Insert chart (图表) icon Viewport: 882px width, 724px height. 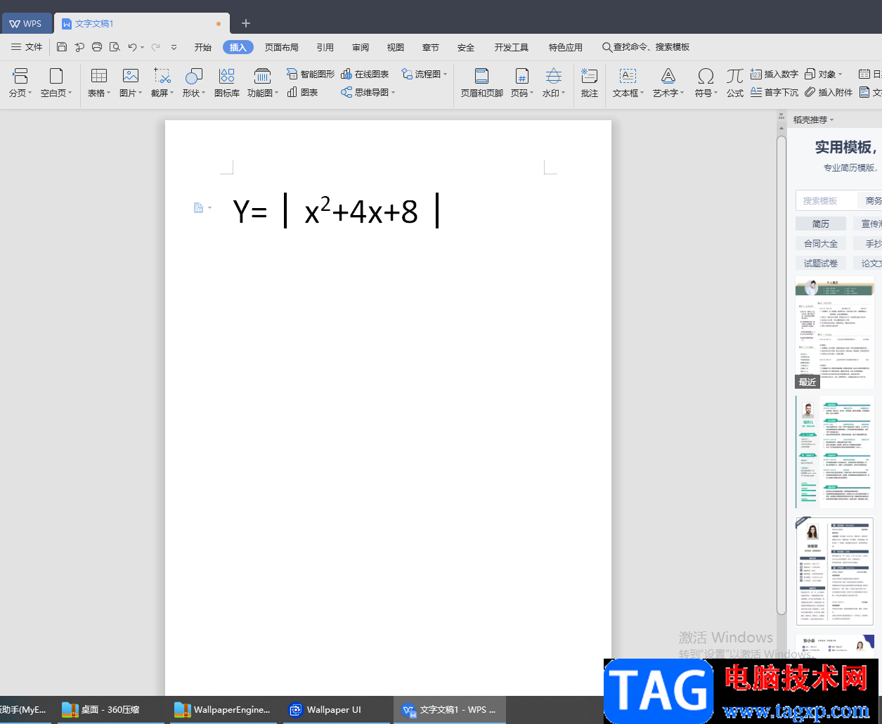(x=302, y=92)
